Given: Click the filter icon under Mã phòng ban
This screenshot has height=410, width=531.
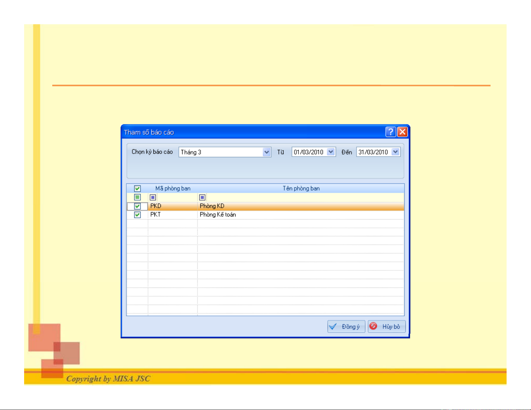Looking at the screenshot, I should pyautogui.click(x=153, y=197).
